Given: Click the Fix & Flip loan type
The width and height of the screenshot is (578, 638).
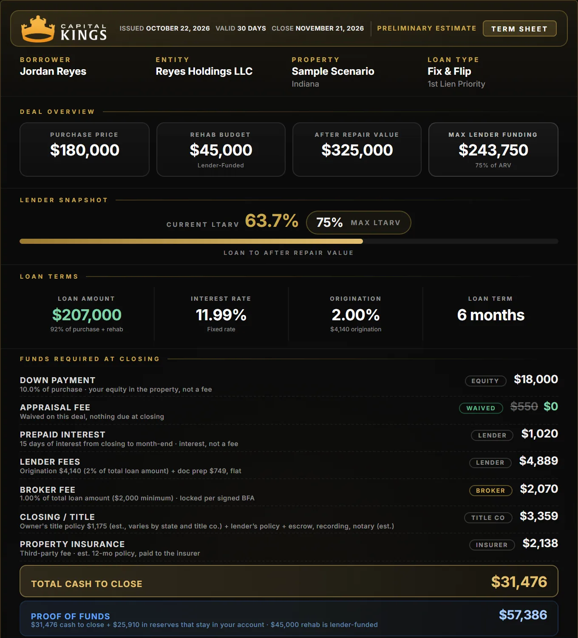Looking at the screenshot, I should [x=449, y=71].
